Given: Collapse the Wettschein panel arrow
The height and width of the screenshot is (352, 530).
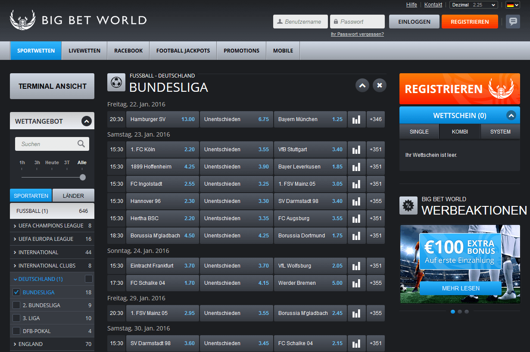Looking at the screenshot, I should pos(511,115).
